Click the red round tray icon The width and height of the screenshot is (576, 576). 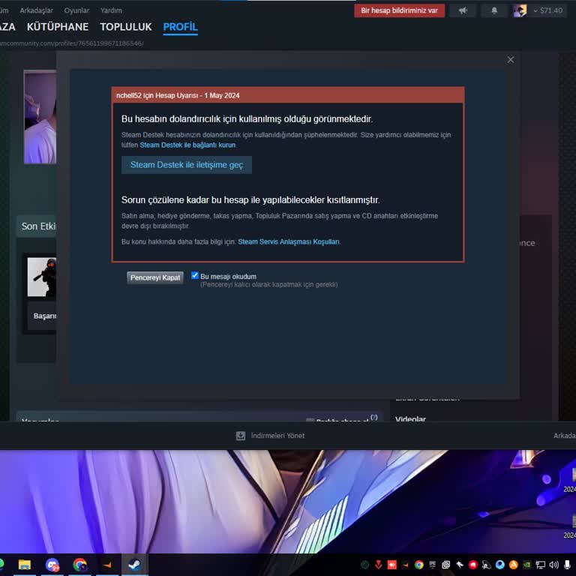pyautogui.click(x=472, y=565)
